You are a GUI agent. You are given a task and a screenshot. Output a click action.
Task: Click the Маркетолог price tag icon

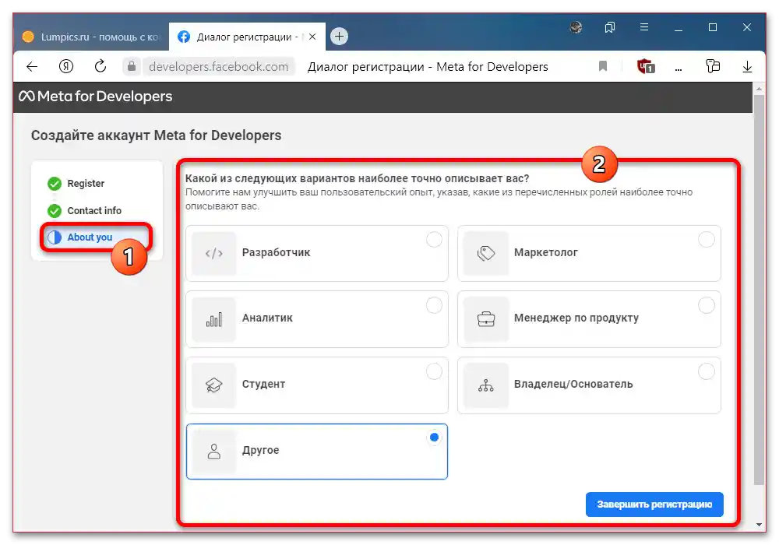pos(486,252)
